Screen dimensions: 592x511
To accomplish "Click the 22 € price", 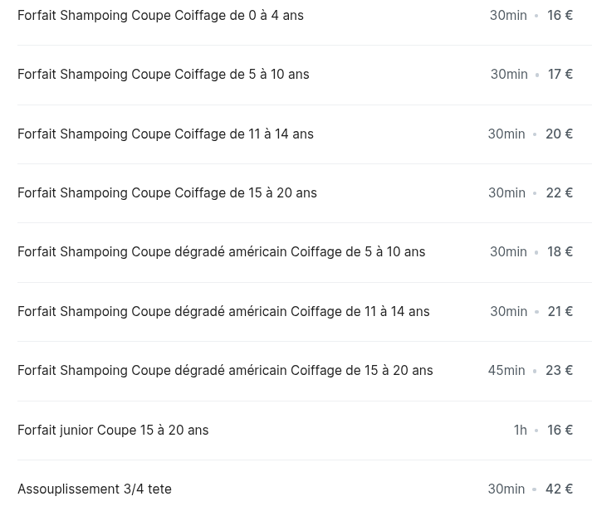I will [x=559, y=192].
